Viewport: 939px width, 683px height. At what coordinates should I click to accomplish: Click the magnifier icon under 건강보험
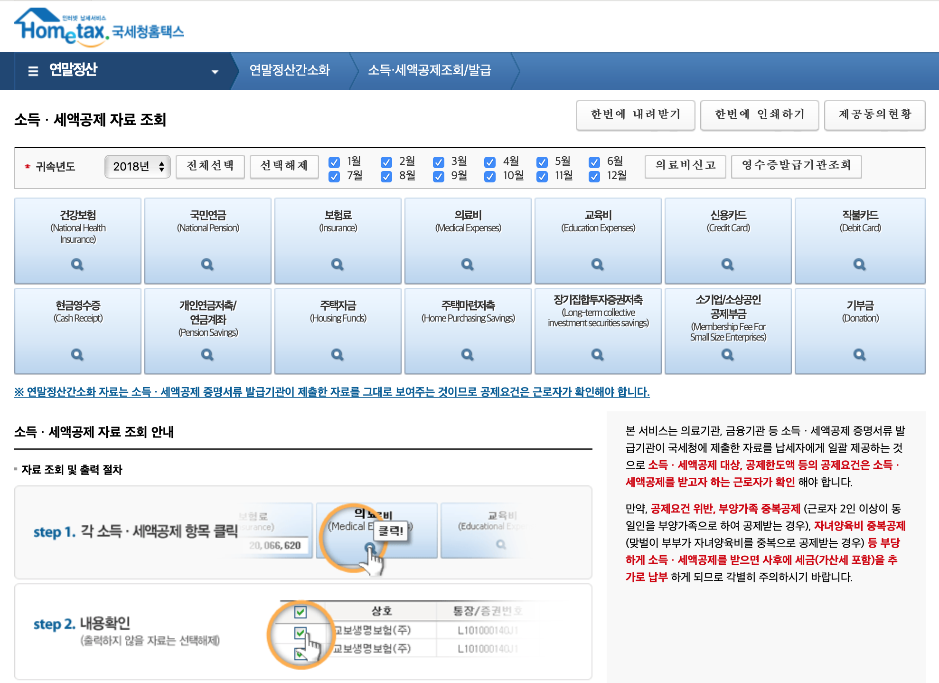(x=77, y=264)
